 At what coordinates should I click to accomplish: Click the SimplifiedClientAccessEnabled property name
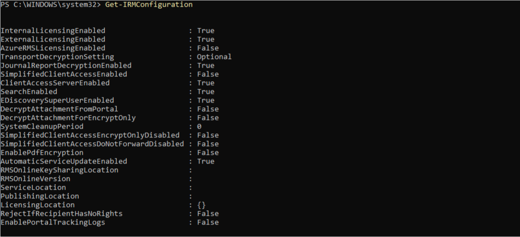(64, 74)
